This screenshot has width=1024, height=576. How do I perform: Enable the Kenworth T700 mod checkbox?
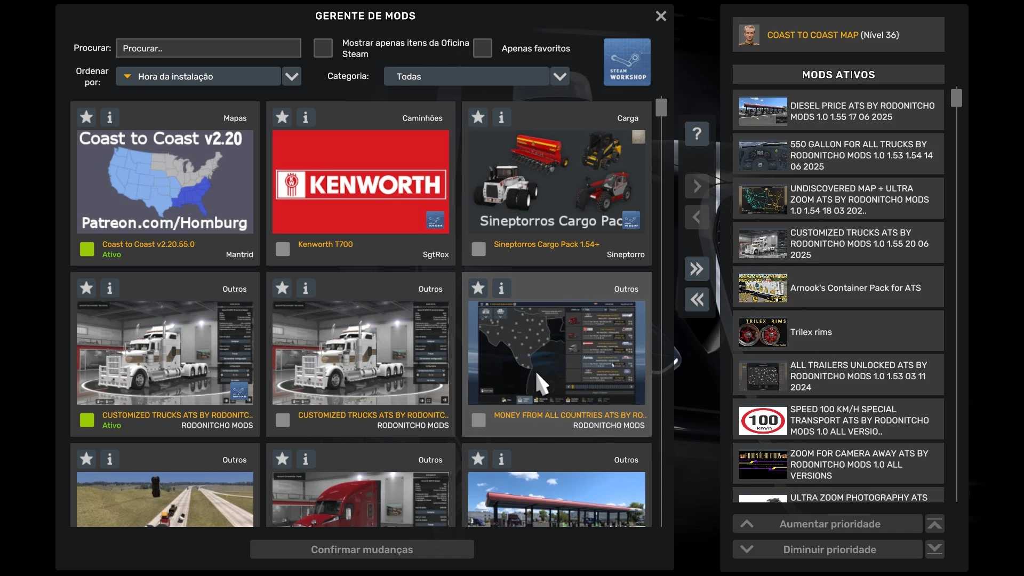tap(283, 249)
